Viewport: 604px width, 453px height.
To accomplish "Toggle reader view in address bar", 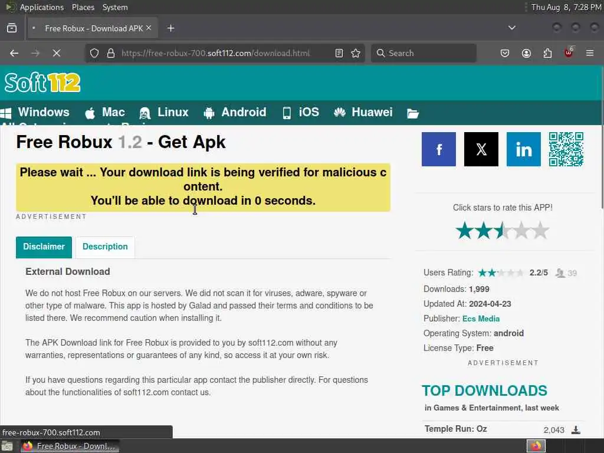I will (339, 53).
